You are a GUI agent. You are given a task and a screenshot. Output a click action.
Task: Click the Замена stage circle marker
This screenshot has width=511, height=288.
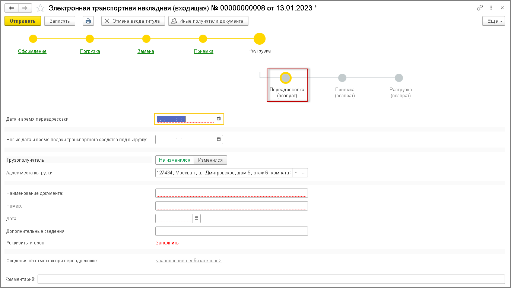[x=146, y=39]
